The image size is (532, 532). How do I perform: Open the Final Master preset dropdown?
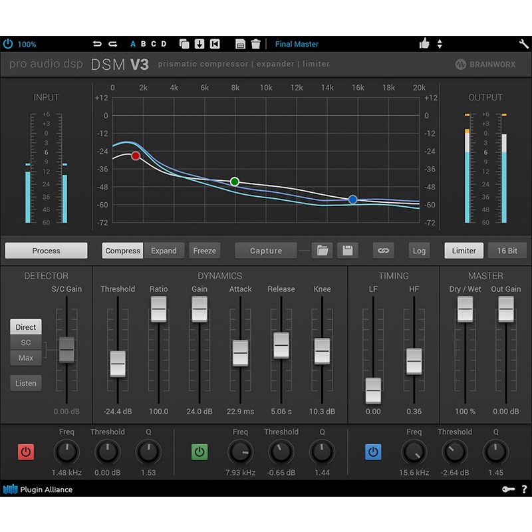297,45
